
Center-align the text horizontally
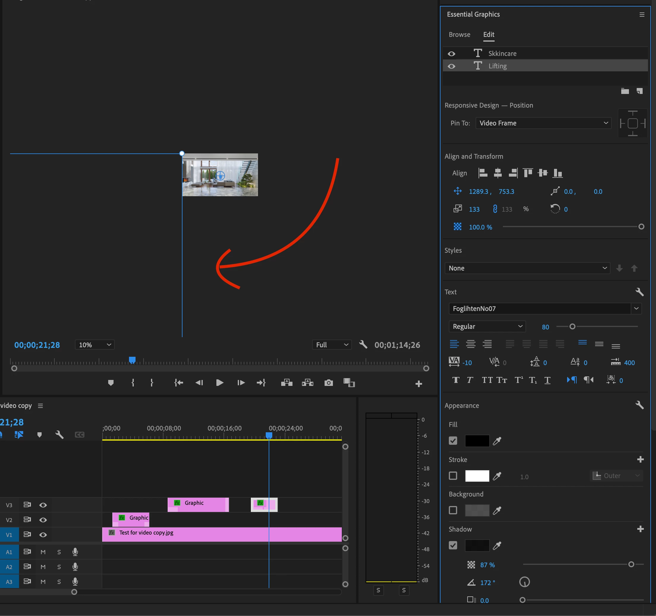tap(471, 344)
